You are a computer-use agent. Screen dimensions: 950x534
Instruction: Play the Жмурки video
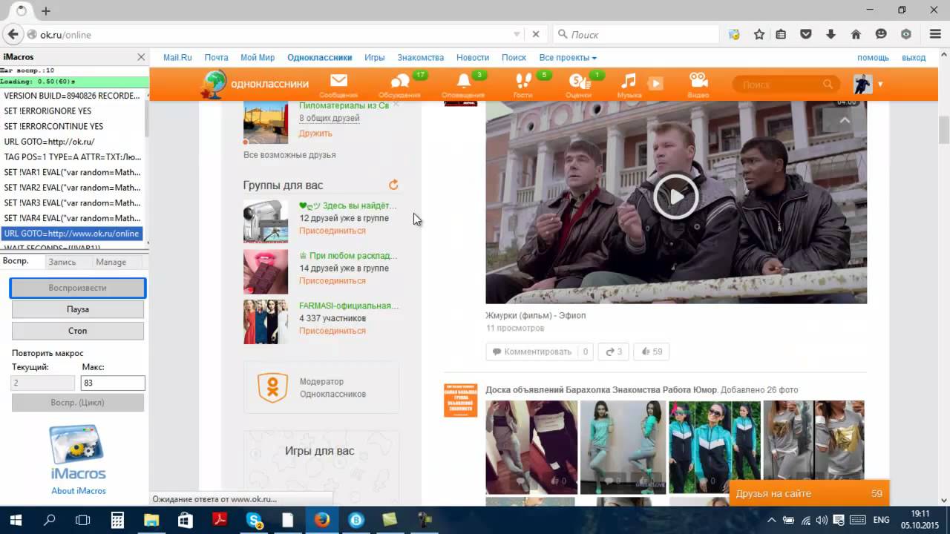(x=675, y=197)
